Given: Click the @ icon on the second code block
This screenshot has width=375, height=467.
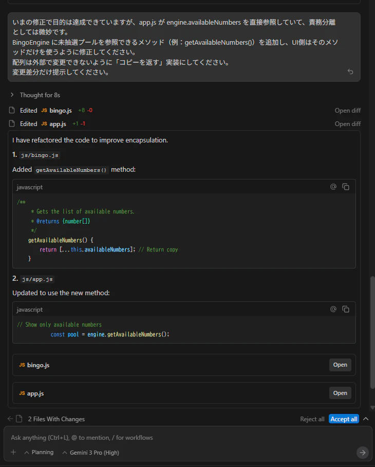Looking at the screenshot, I should tap(333, 309).
